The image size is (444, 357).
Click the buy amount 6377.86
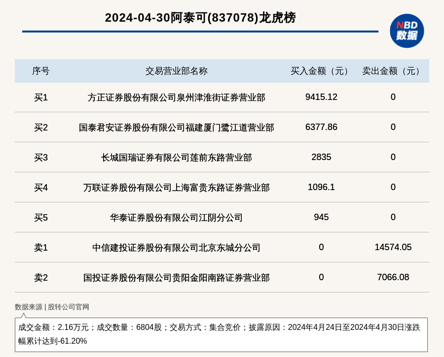point(321,127)
